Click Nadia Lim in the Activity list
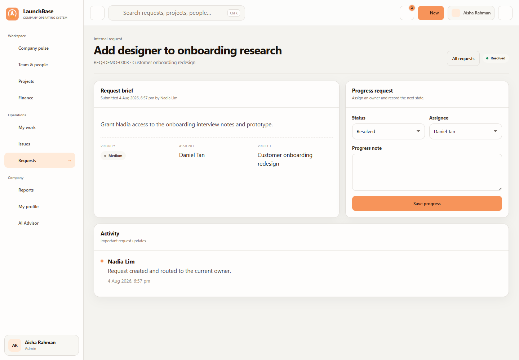The width and height of the screenshot is (519, 360). 121,262
